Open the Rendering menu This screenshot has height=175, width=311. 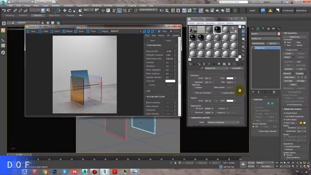pyautogui.click(x=97, y=6)
